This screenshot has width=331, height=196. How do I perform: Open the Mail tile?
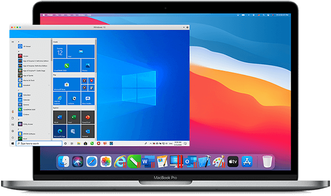(x=81, y=51)
